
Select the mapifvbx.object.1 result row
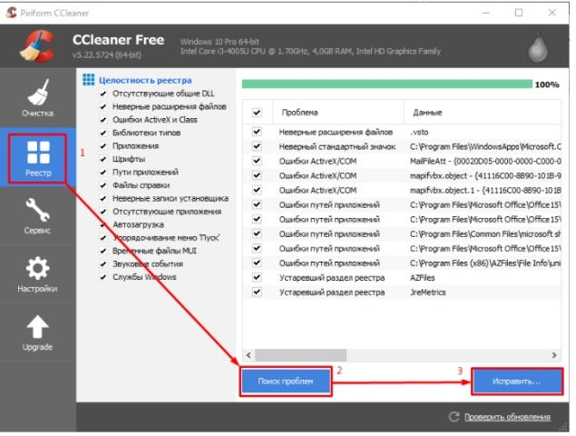(402, 190)
